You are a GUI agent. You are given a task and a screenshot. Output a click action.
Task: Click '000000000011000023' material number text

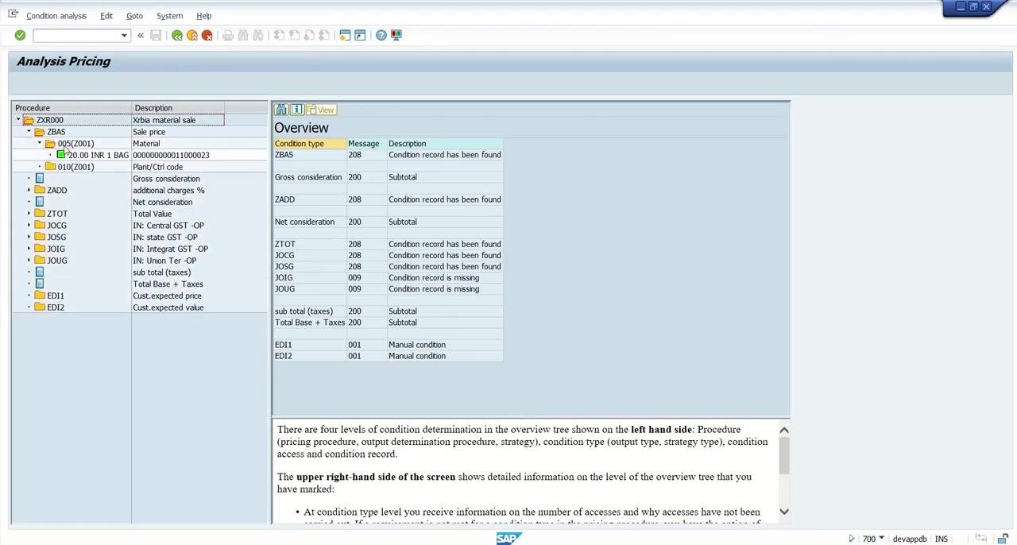[x=171, y=155]
